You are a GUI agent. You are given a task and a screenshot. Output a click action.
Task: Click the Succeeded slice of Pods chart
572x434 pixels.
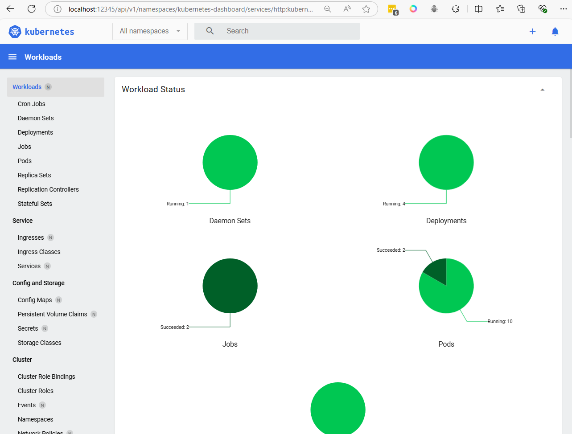click(x=437, y=271)
